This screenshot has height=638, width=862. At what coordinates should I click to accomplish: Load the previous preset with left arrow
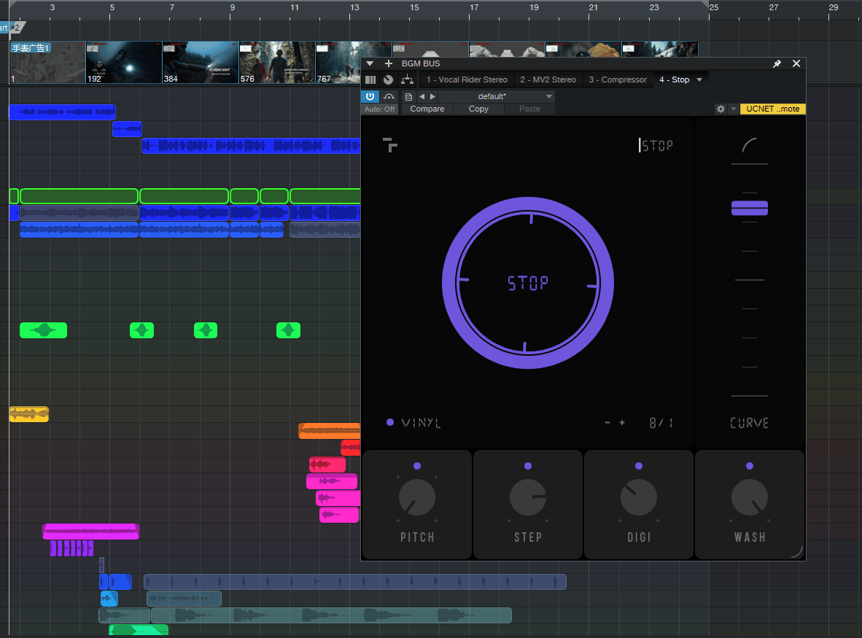(422, 96)
